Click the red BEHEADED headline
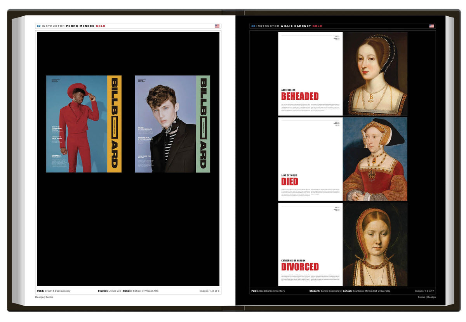 coord(300,96)
